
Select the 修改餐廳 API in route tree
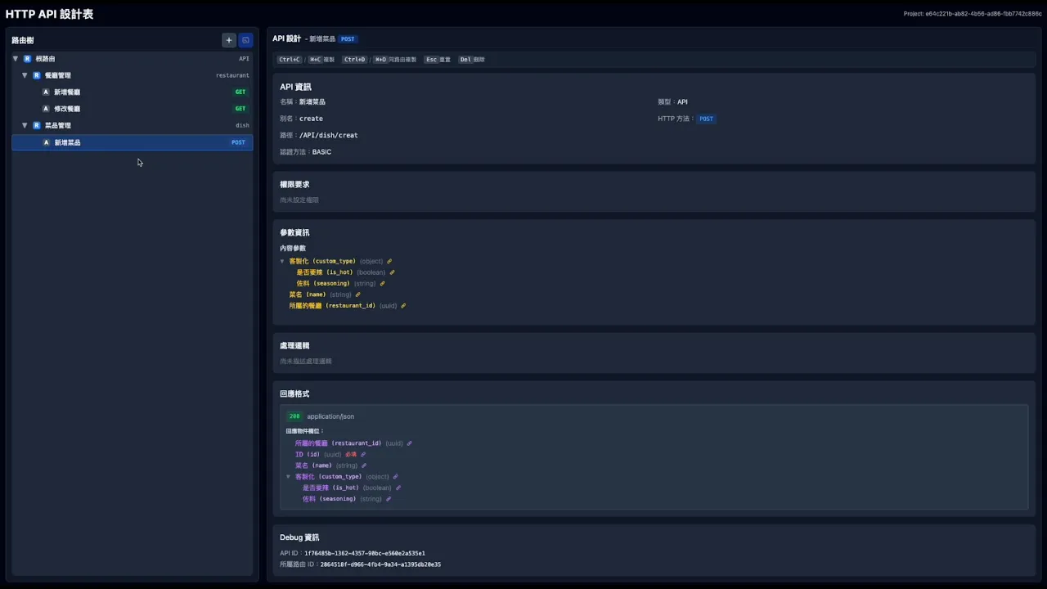(67, 109)
